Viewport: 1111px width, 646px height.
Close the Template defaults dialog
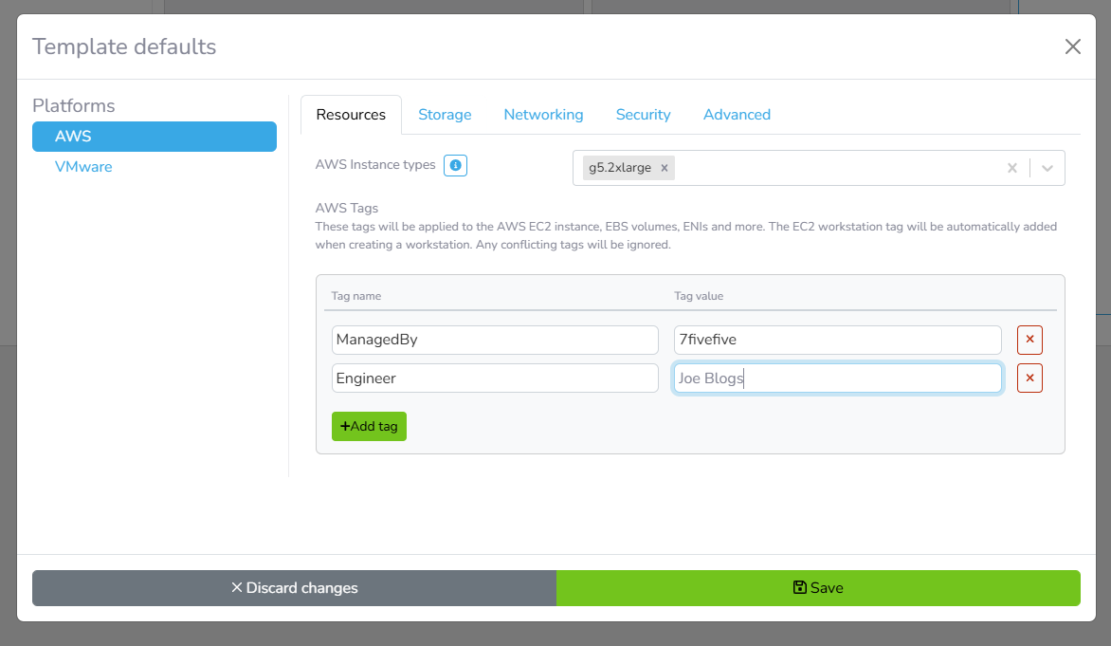(1072, 46)
